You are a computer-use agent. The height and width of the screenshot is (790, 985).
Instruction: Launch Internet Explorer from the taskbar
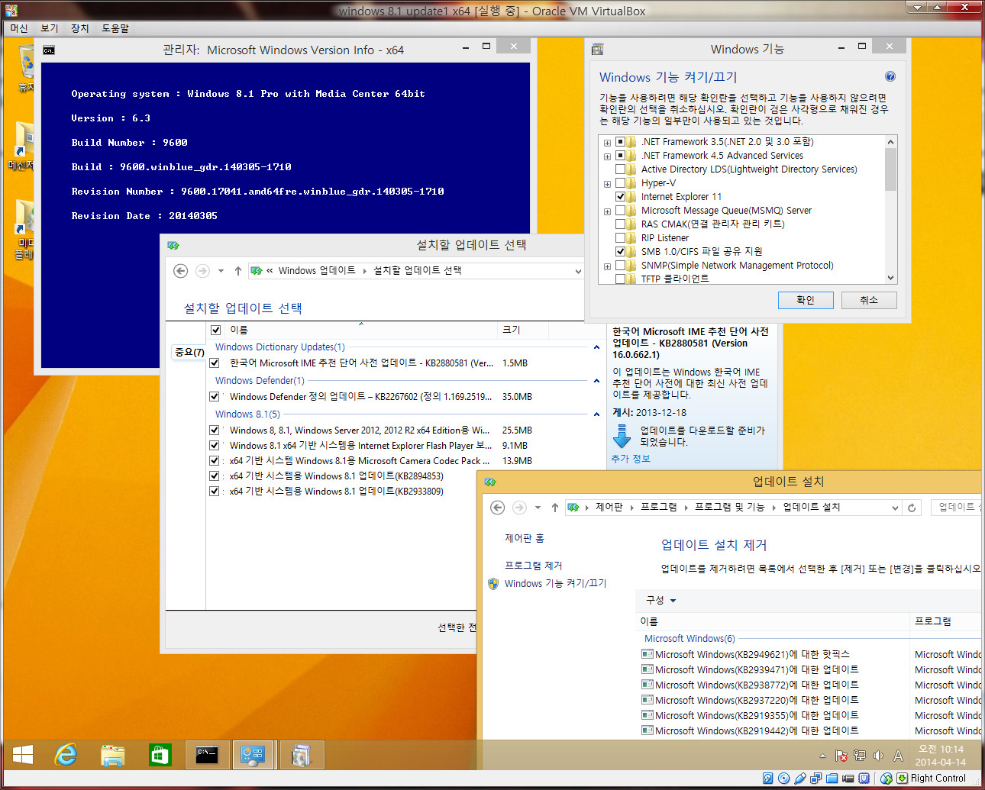(66, 755)
